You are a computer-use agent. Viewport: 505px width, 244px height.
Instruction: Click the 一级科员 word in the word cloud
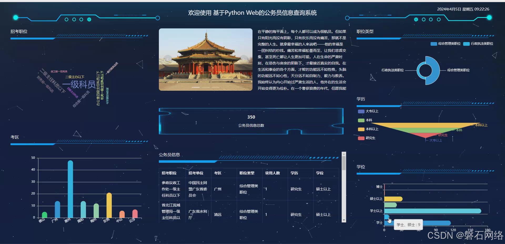click(x=79, y=84)
